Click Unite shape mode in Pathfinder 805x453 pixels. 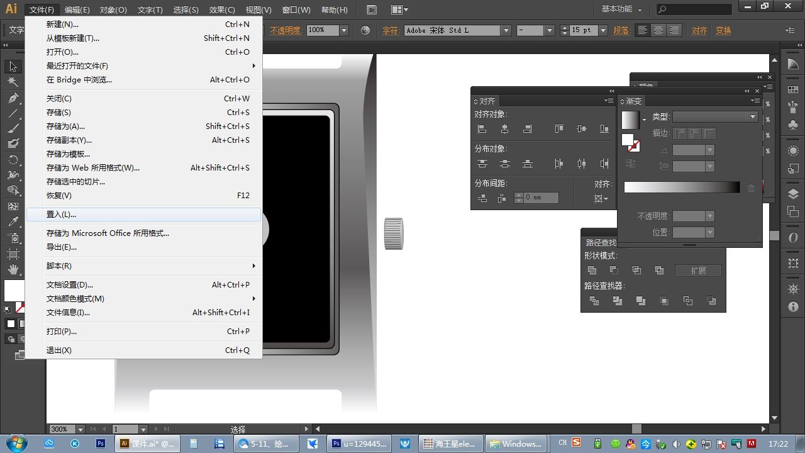[x=592, y=270]
